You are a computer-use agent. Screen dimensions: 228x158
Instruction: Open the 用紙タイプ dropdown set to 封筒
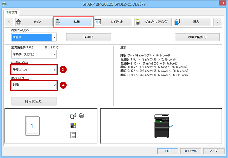[34, 85]
